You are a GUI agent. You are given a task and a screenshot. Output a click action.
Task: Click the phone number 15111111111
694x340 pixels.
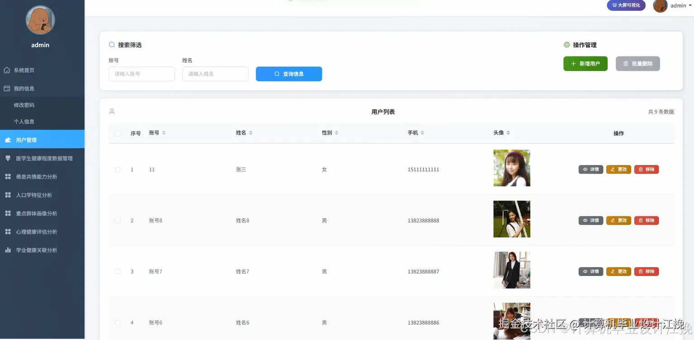click(x=423, y=170)
